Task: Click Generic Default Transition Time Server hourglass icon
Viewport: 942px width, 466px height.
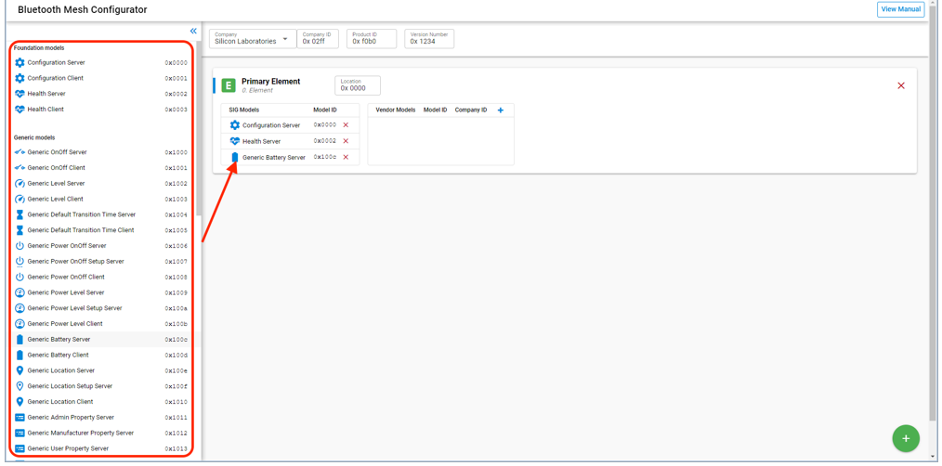Action: (x=20, y=214)
